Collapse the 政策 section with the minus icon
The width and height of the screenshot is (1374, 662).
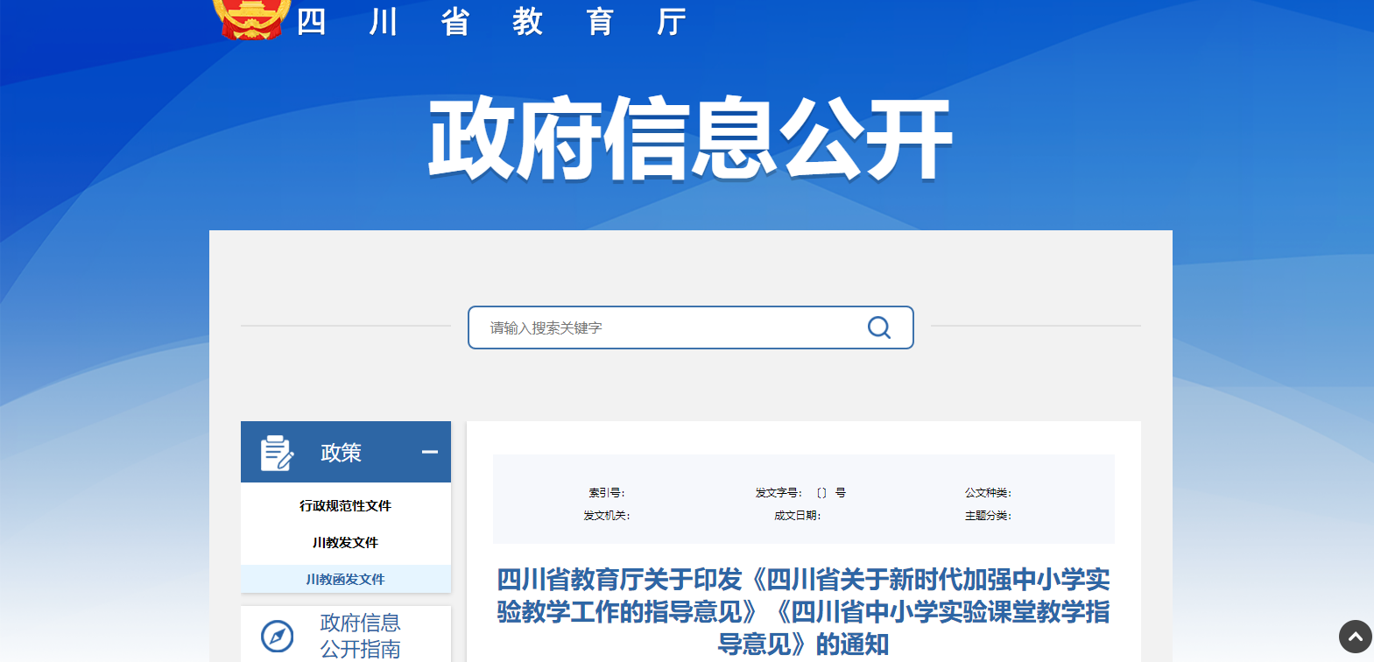(429, 452)
